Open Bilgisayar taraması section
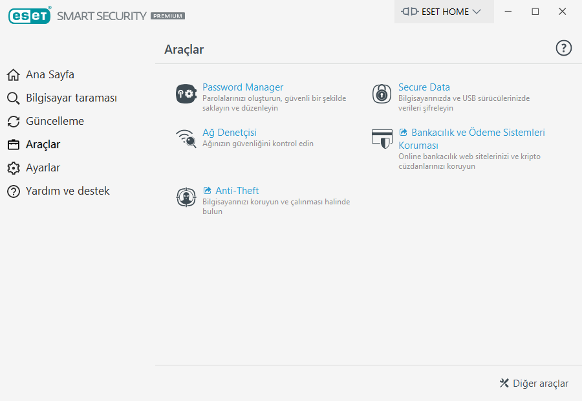 pyautogui.click(x=71, y=98)
